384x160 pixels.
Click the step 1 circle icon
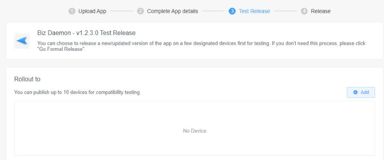[x=72, y=11]
